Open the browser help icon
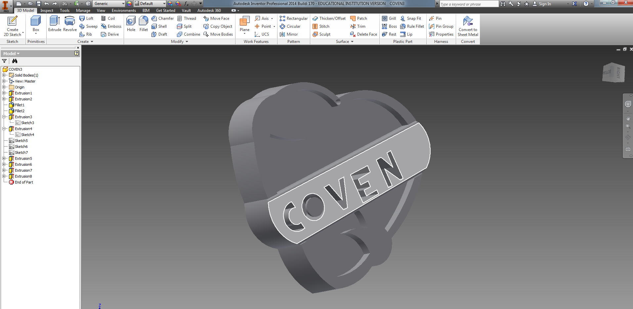Viewport: 633px width, 309px height. click(x=76, y=53)
